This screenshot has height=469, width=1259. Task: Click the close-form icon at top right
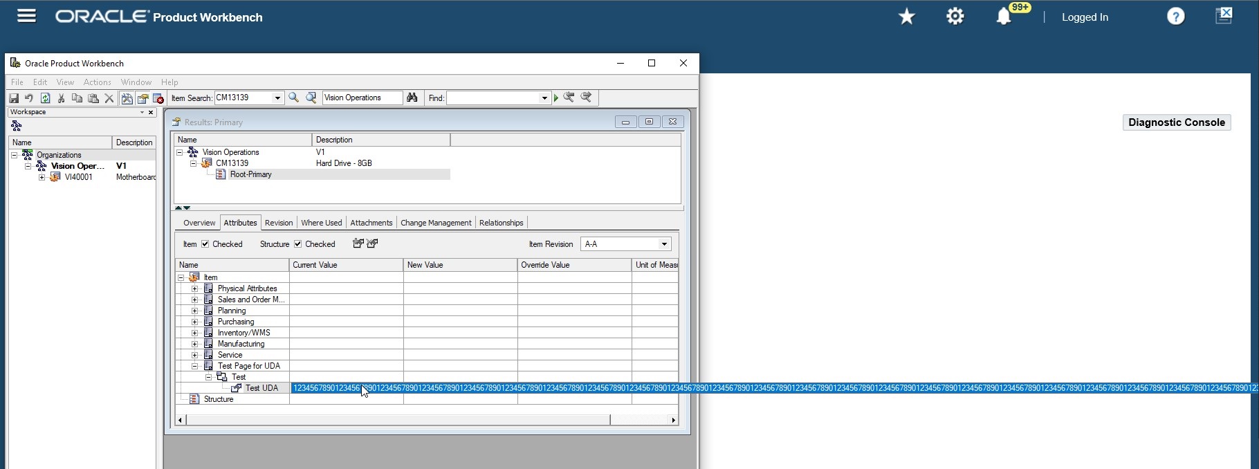pyautogui.click(x=1224, y=16)
